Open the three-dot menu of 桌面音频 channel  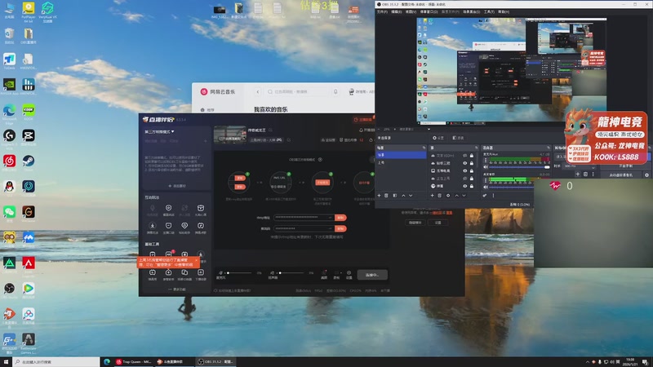(485, 180)
